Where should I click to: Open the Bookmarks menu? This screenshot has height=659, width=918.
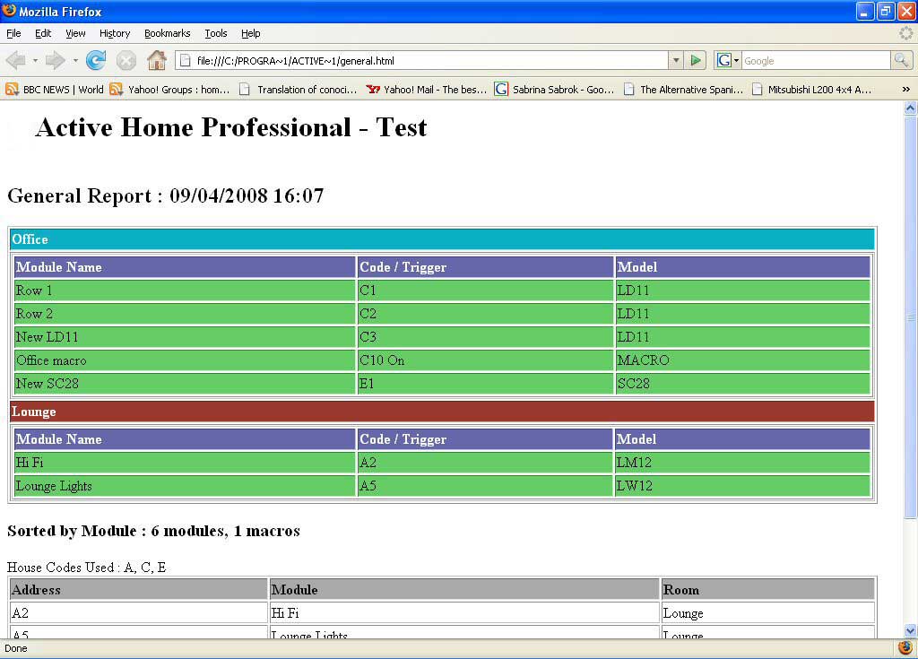point(167,33)
